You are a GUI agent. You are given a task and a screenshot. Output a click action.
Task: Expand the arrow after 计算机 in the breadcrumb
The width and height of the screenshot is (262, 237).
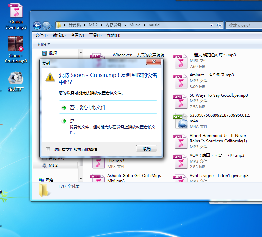coord(85,25)
